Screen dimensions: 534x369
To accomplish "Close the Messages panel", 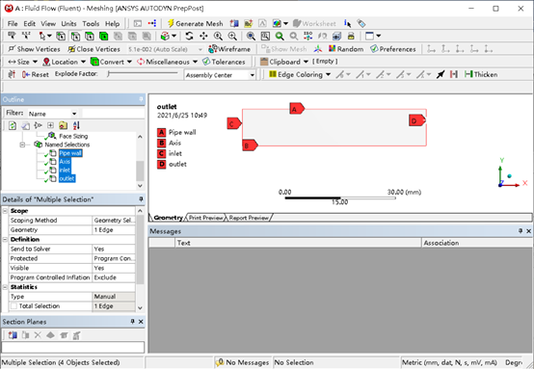I will [528, 231].
